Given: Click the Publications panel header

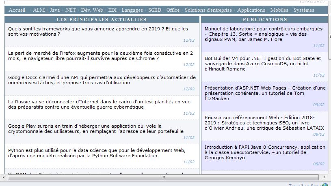Looking at the screenshot, I should (x=265, y=19).
